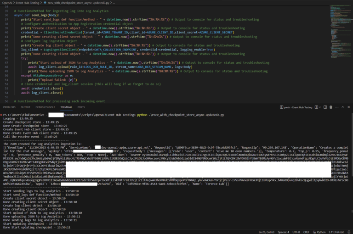The height and width of the screenshot is (234, 353).
Task: Kill the terminal with the trash can icon
Action: [331, 107]
